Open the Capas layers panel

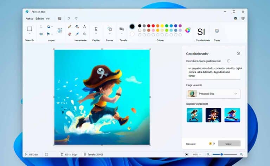217,31
